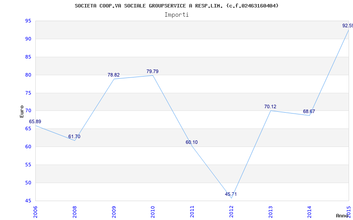Click the 2008 x-axis year label
Screen dimensions: 353x220
click(75, 212)
